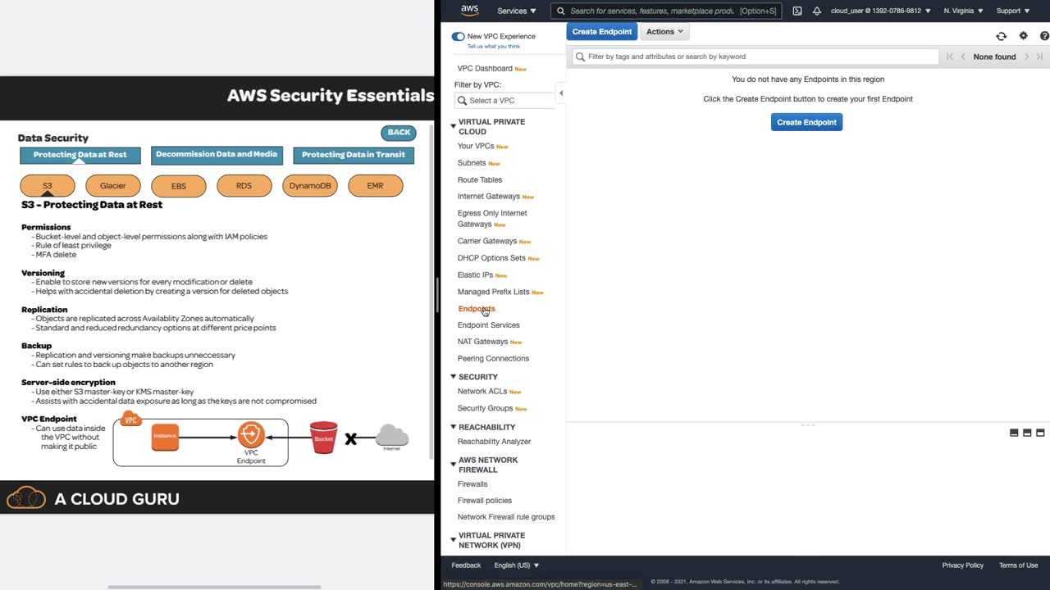Go to next page of results
This screenshot has width=1050, height=590.
tap(1026, 57)
